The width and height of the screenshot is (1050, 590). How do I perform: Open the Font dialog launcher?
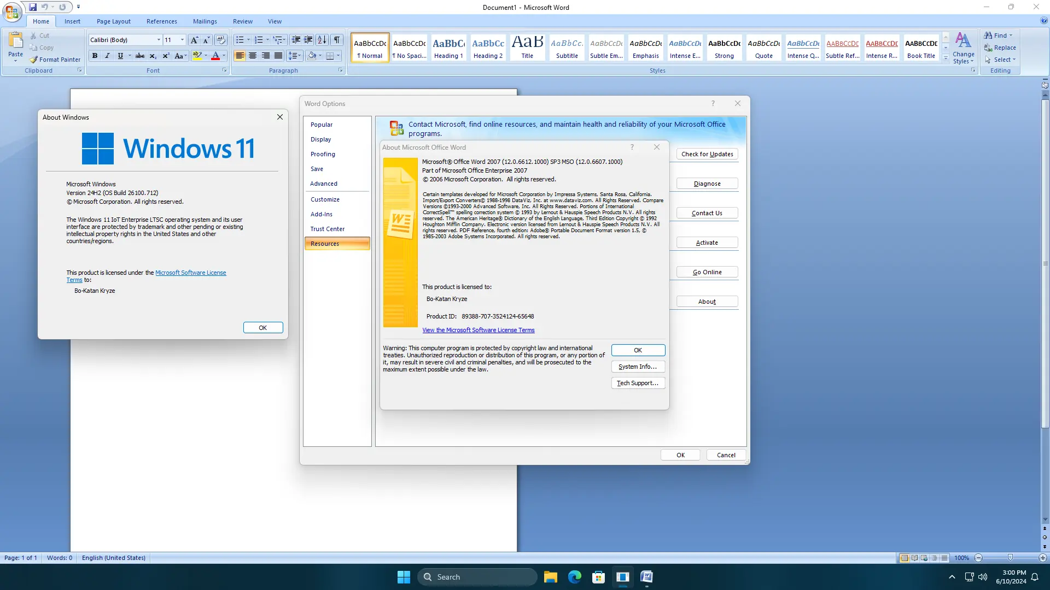(225, 70)
